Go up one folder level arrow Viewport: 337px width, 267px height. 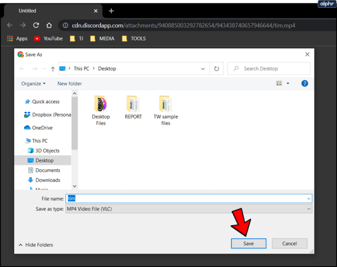click(x=53, y=69)
